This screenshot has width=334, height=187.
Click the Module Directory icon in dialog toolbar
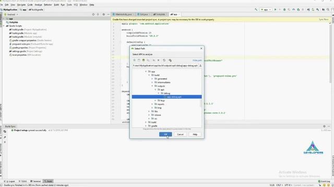pyautogui.click(x=144, y=60)
